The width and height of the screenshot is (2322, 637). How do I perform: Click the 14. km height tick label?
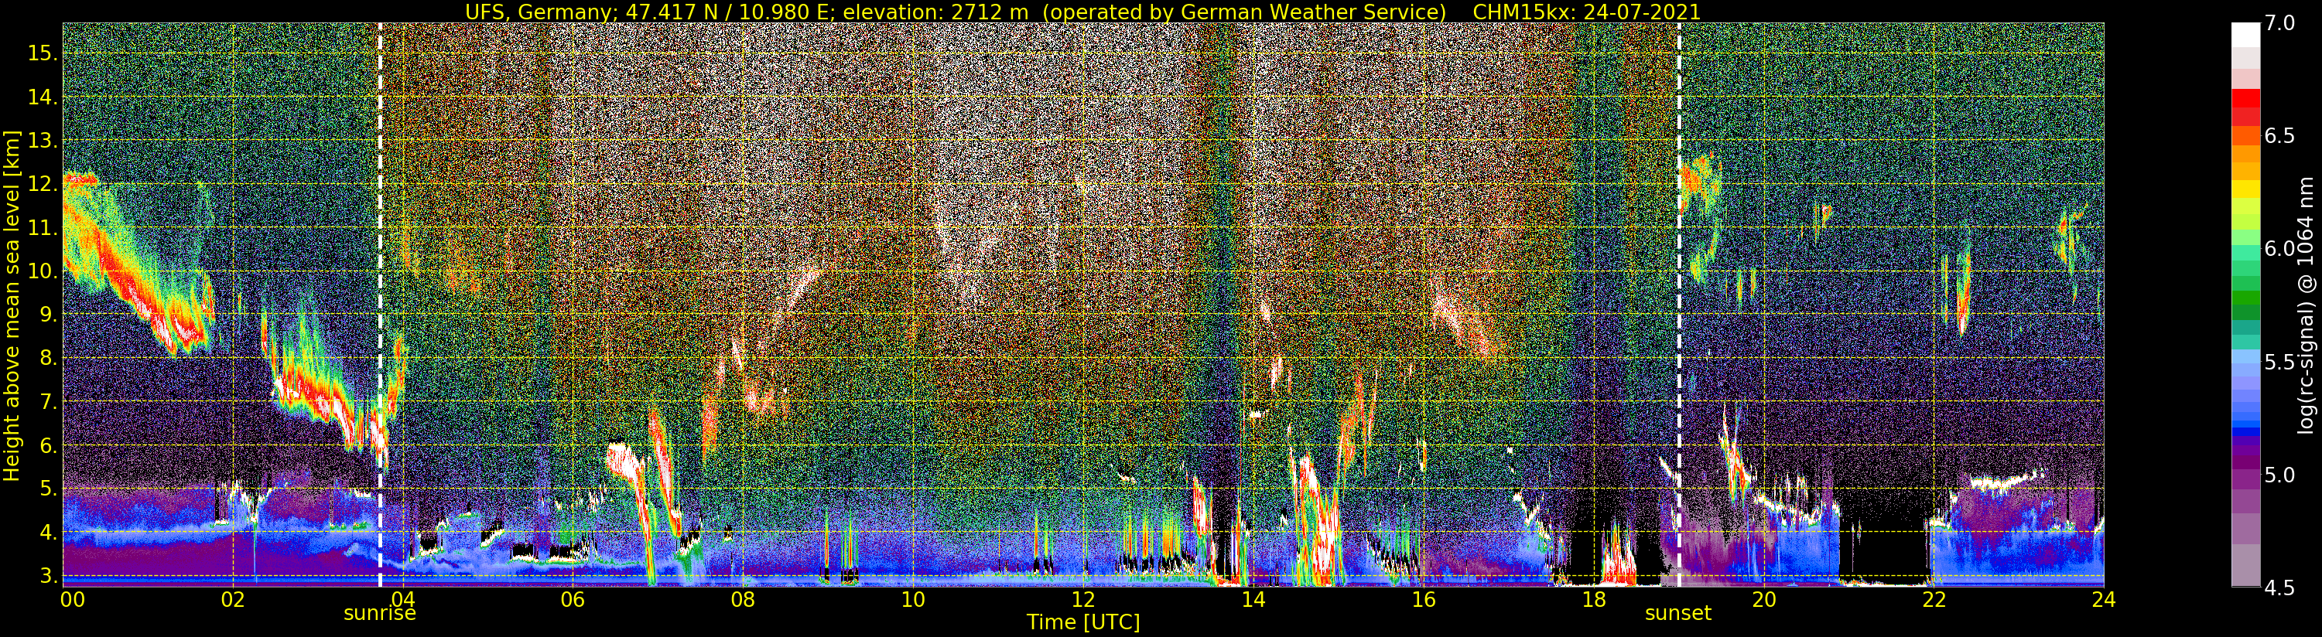click(43, 97)
